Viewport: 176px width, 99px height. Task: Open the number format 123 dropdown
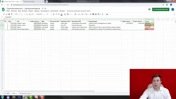[33, 14]
